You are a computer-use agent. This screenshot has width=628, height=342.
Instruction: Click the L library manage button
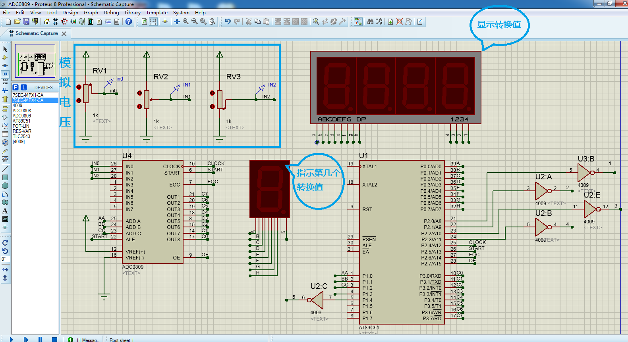click(x=24, y=87)
